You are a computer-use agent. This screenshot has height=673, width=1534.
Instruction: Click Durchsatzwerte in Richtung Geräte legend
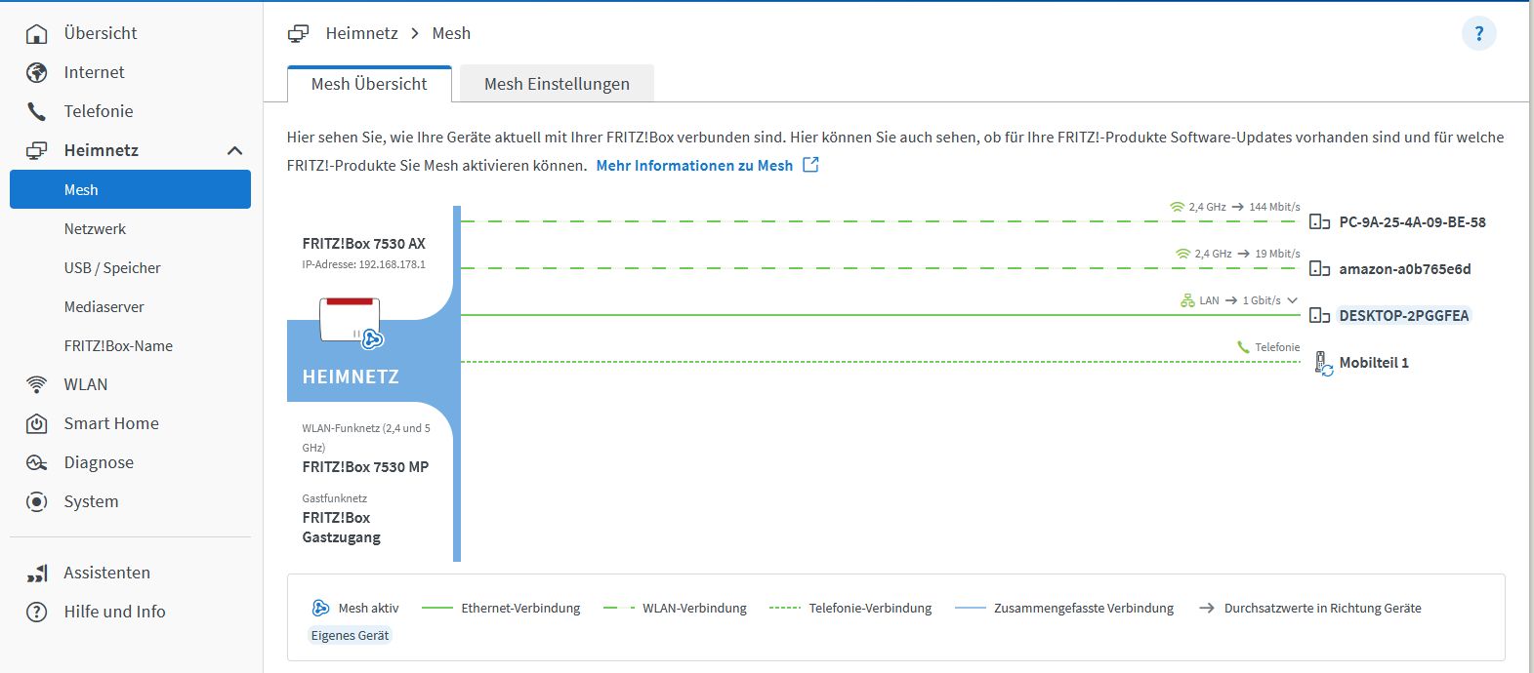coord(1309,608)
